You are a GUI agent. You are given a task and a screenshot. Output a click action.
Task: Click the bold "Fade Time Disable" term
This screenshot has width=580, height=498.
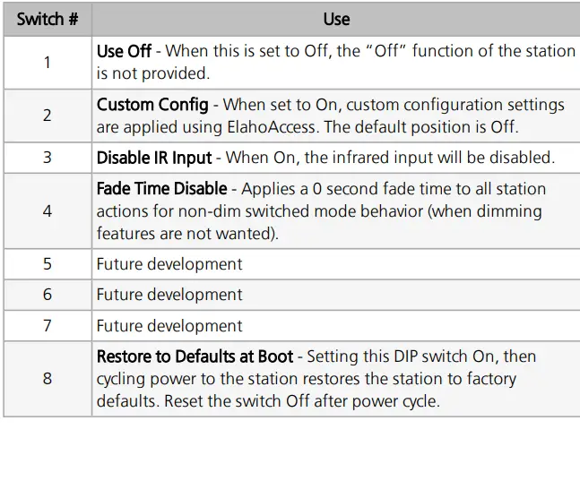160,189
